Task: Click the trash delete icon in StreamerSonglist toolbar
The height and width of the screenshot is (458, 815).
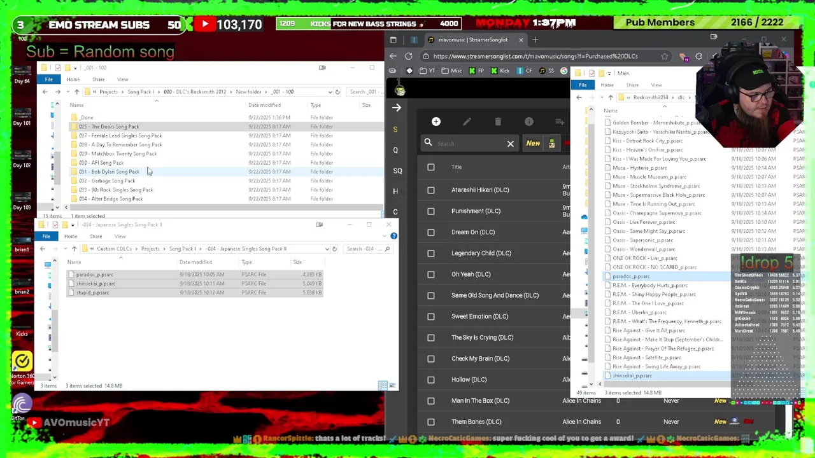Action: 498,121
